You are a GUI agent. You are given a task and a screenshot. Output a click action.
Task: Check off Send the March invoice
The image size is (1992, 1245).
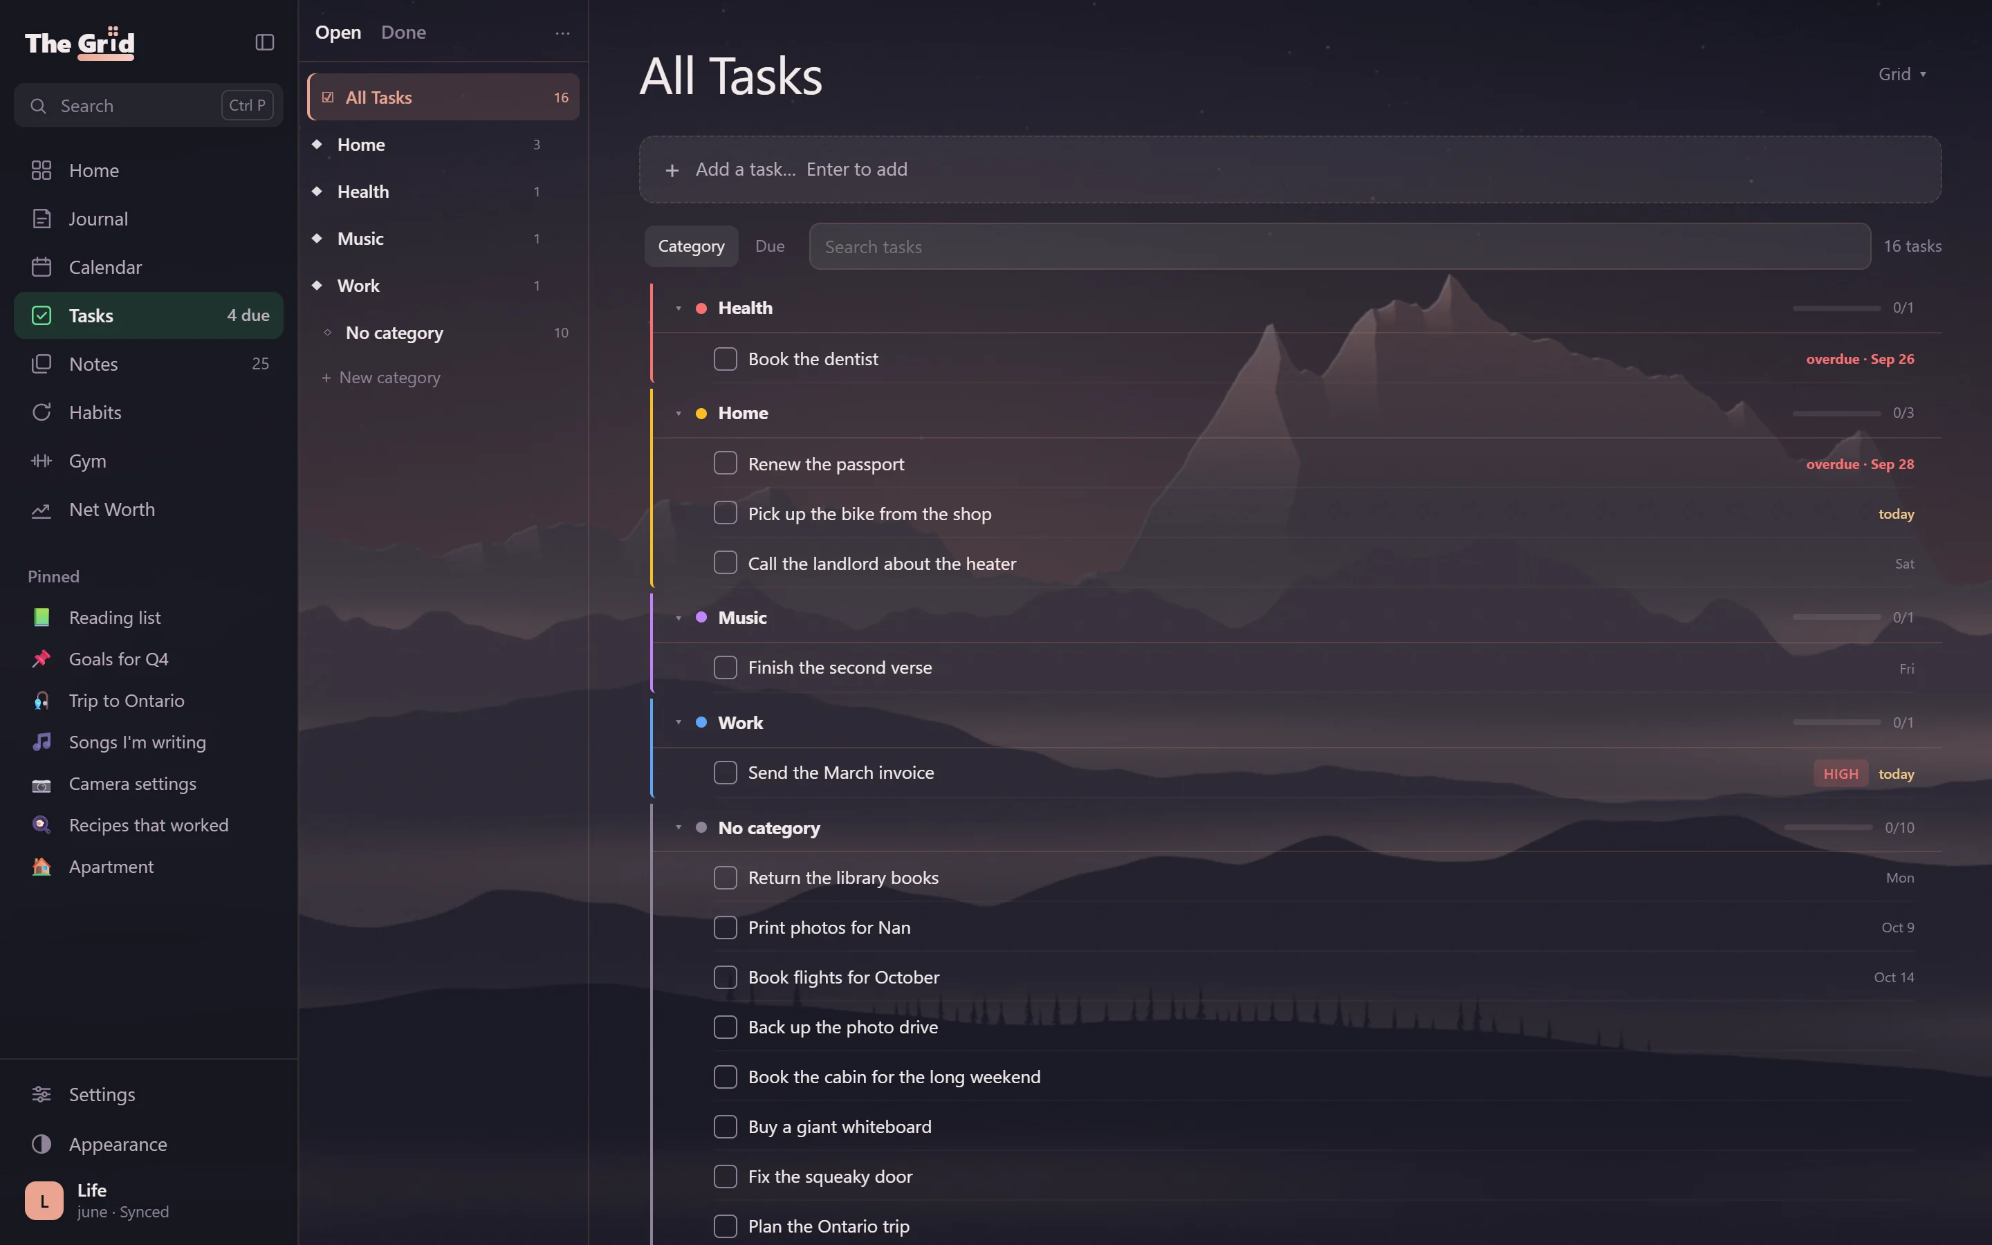(x=725, y=773)
